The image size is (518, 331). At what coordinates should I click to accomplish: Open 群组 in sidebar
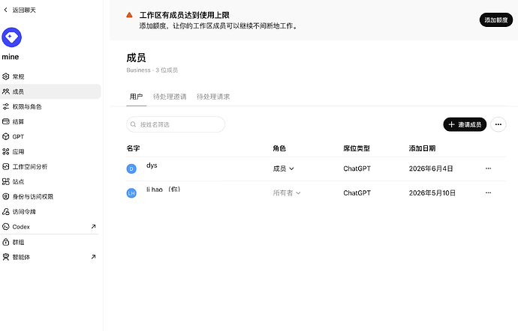(50, 242)
